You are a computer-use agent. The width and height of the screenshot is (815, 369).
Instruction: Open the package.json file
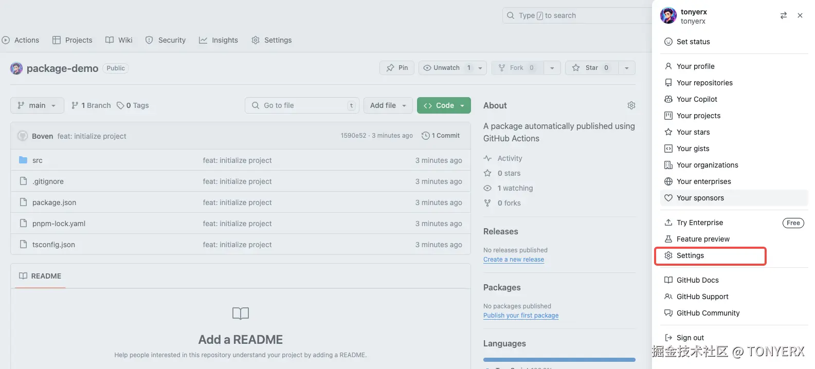point(54,202)
